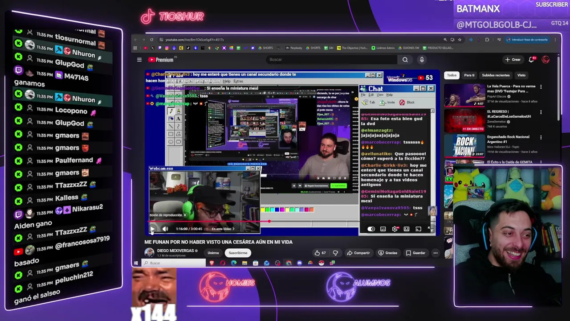
Task: Open the 'Perplexity' bookmark
Action: [x=294, y=48]
